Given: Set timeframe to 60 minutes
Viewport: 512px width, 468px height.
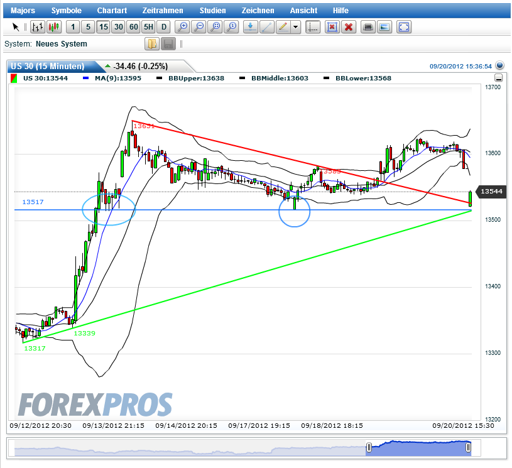Looking at the screenshot, I should [x=134, y=27].
